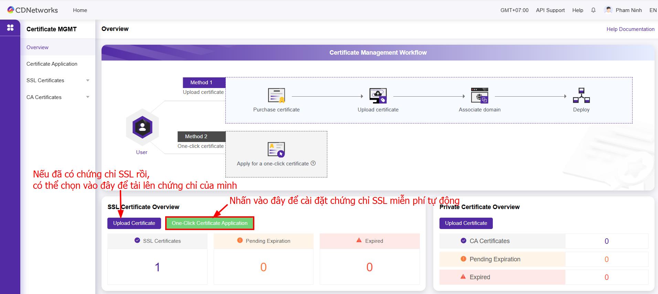Select Certificate Application in sidebar
Viewport: 658px width, 294px height.
click(52, 64)
